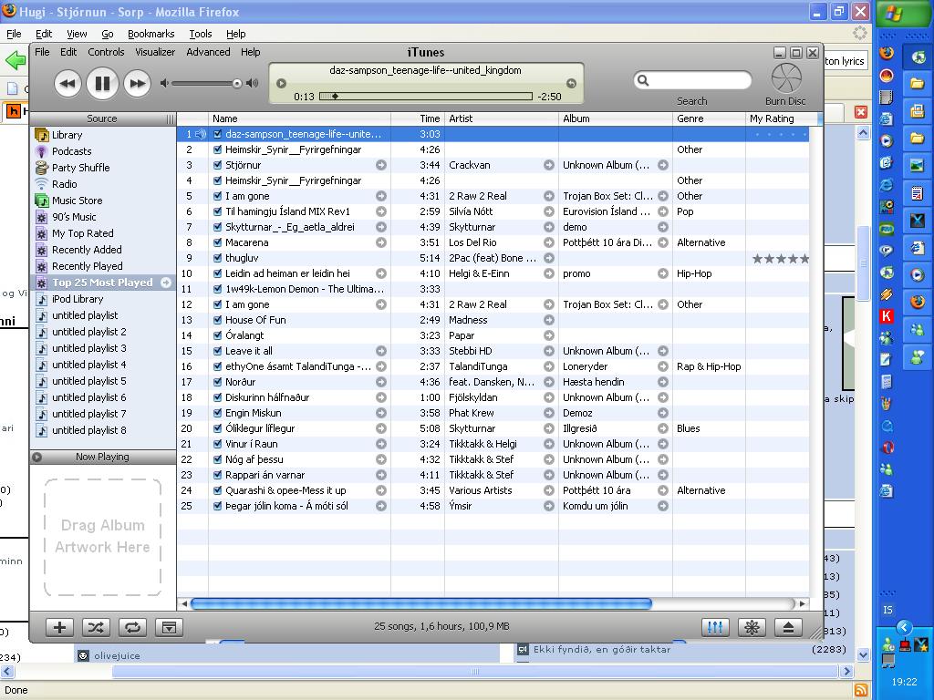Screen dimensions: 934x700
Task: Click the olivejuice link in the Firefox page
Action: point(117,656)
